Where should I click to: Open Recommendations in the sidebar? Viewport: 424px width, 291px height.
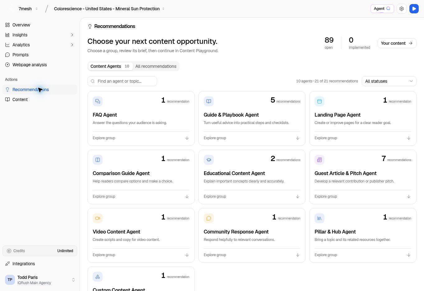(x=40, y=90)
